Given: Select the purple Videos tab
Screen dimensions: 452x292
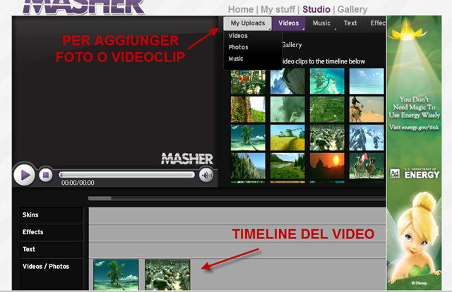Looking at the screenshot, I should coord(289,23).
